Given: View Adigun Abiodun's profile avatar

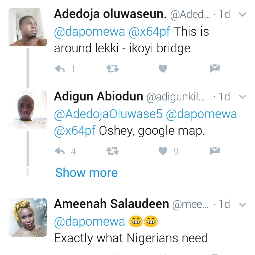Looking at the screenshot, I should point(28,110).
